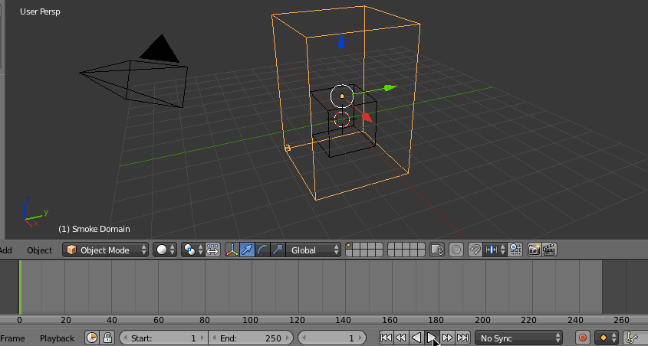Open keyframe type diamond dropdown
Viewport: 648px width, 346px height.
pos(607,338)
